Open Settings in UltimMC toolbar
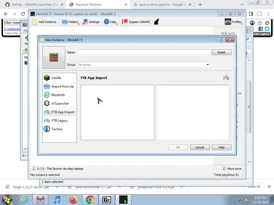 pos(91,22)
